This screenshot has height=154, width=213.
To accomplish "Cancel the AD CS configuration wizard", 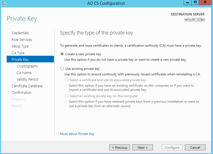I will pyautogui.click(x=195, y=148).
